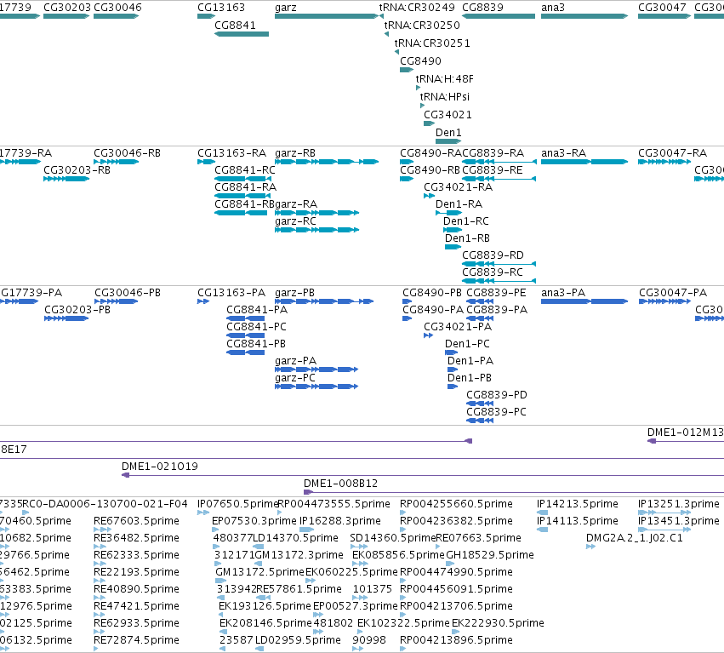
Task: Select the garz-RC transcript
Action: [x=316, y=230]
